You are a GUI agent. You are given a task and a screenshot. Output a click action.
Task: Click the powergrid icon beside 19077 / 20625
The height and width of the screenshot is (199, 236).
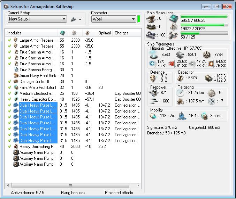[x=174, y=27]
